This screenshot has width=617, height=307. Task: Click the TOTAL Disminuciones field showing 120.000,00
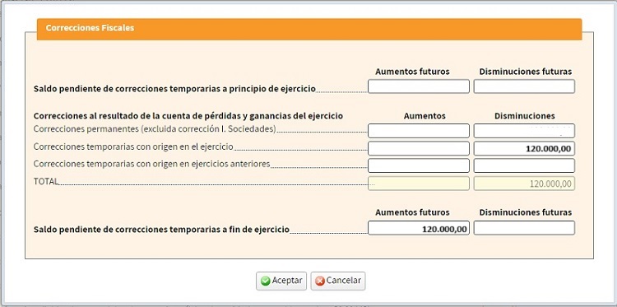coord(524,184)
